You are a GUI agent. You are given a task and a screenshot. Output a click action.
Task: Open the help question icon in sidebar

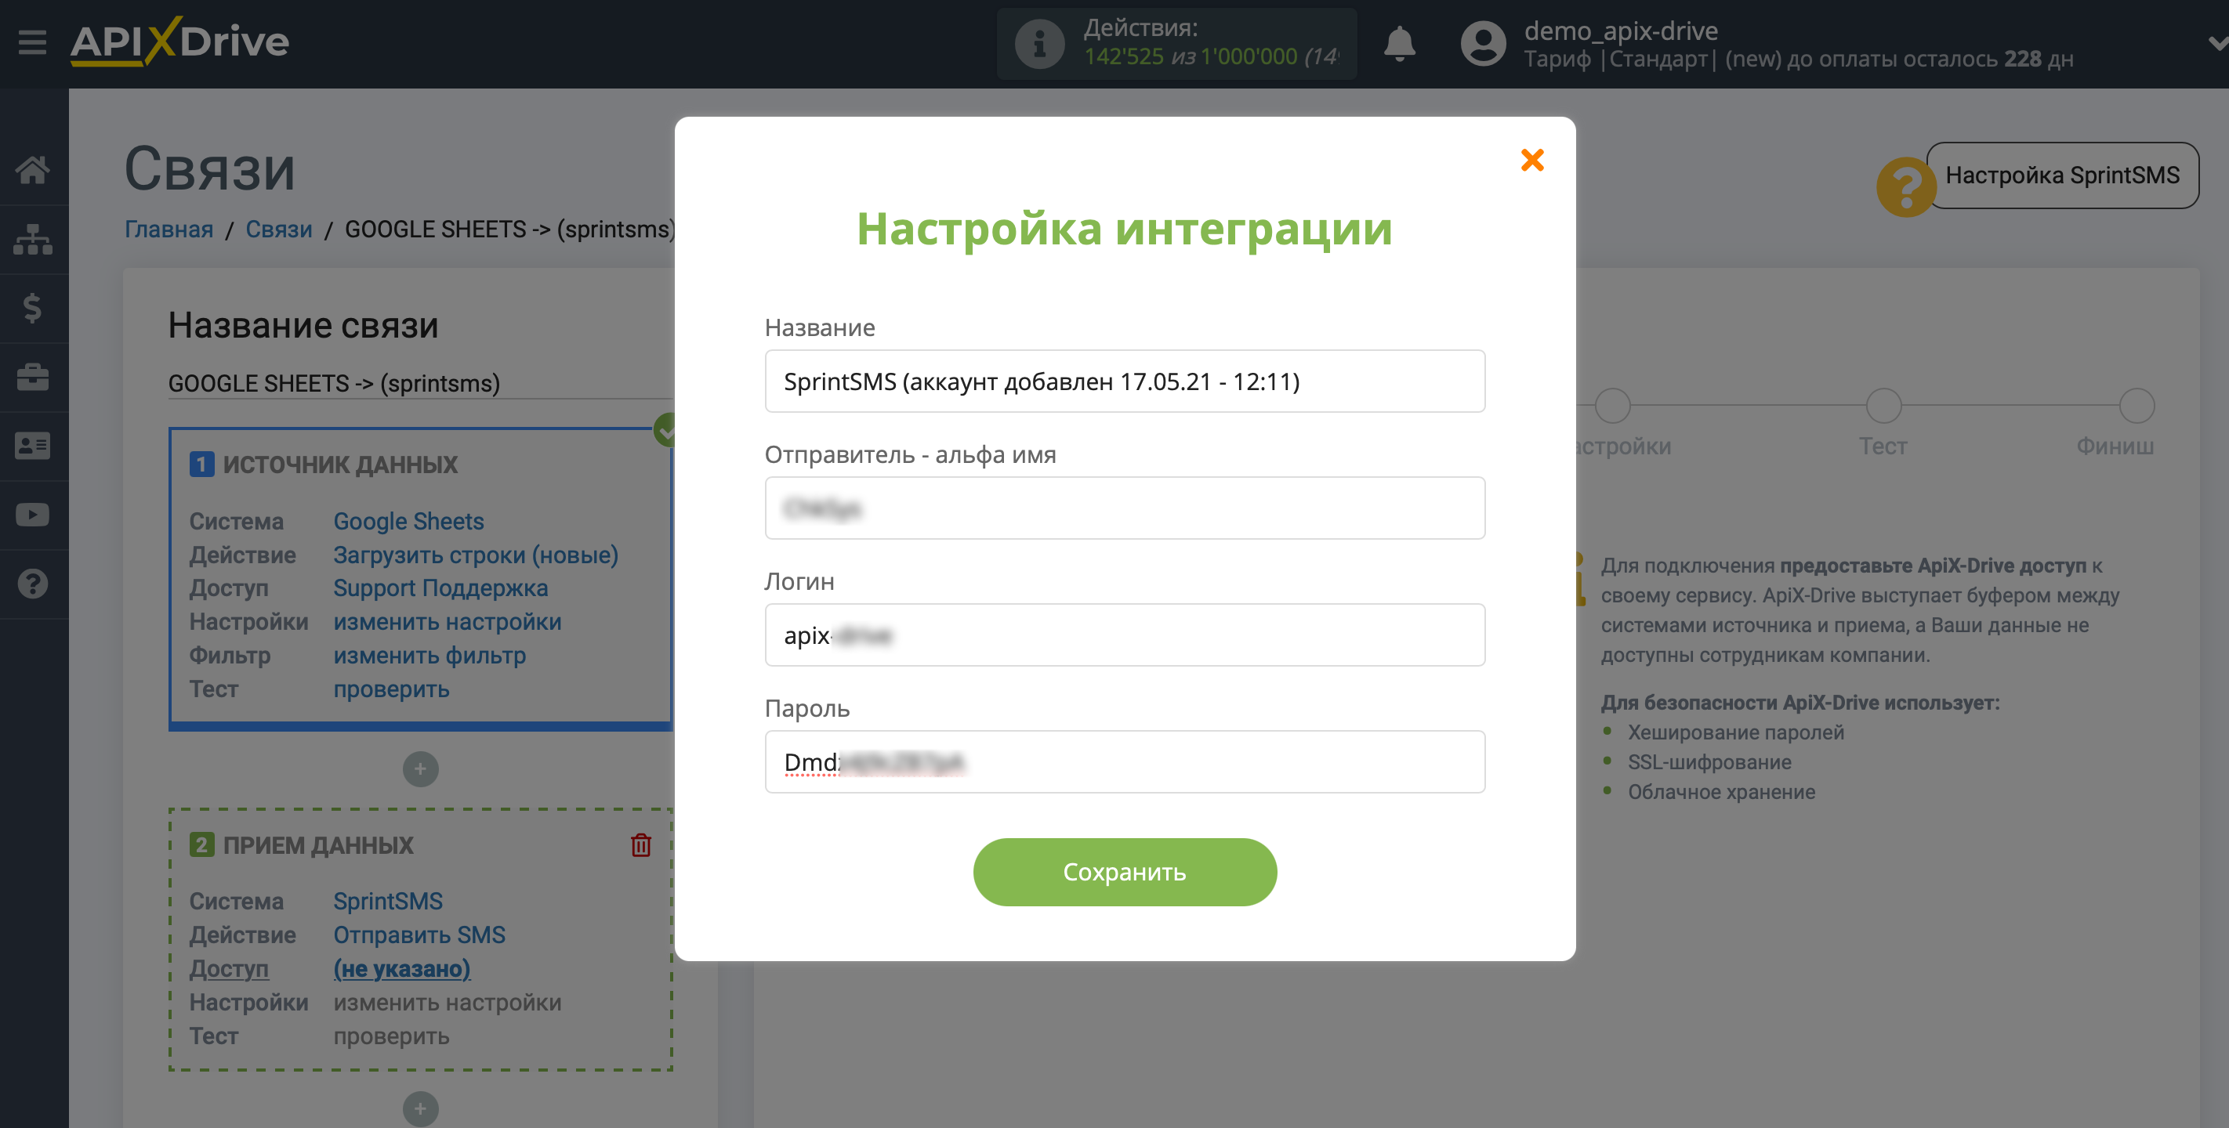coord(33,584)
